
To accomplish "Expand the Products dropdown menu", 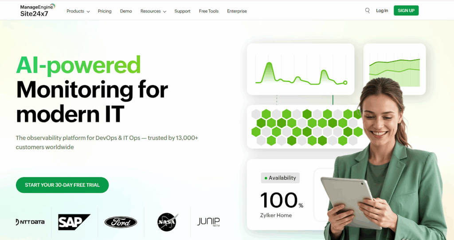I will (x=78, y=11).
